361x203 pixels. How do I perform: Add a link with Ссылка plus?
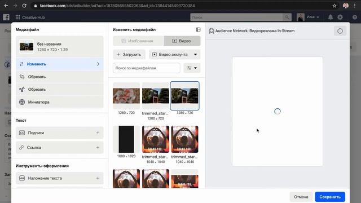pyautogui.click(x=98, y=147)
